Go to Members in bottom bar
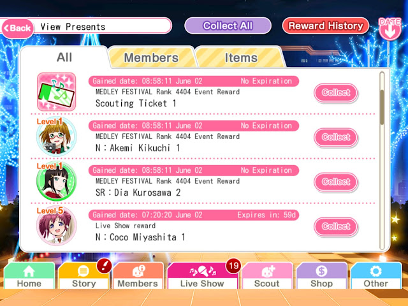The width and height of the screenshot is (408, 306). pos(138,276)
